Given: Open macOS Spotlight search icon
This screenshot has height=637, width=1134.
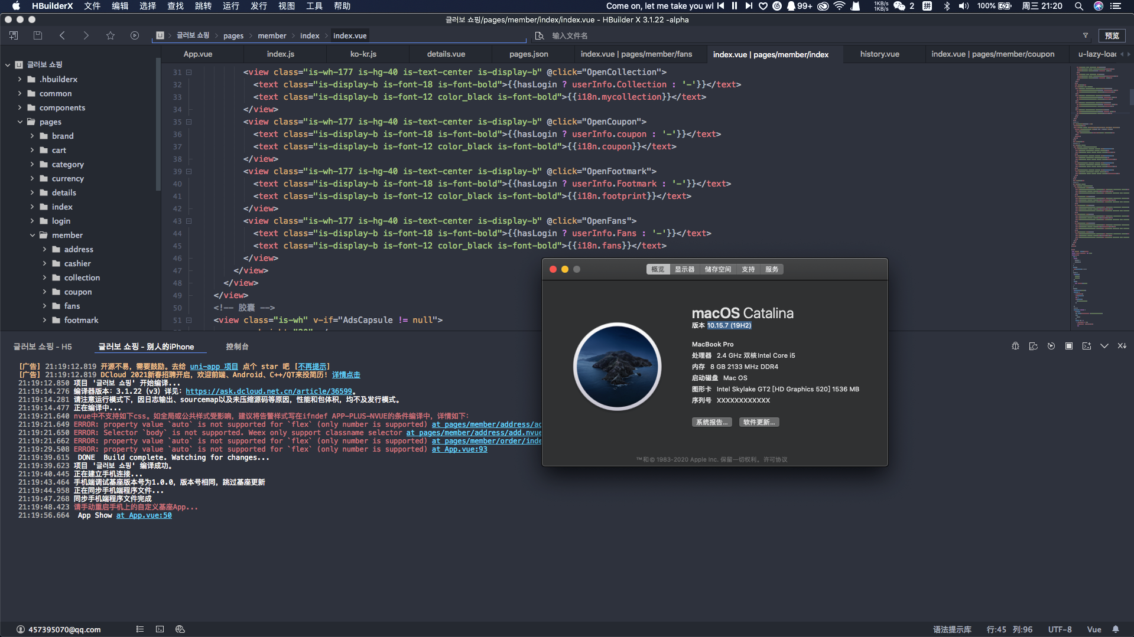Looking at the screenshot, I should [1079, 6].
